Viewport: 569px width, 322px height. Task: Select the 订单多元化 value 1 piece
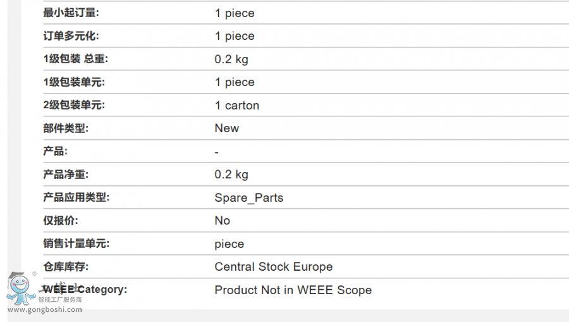[235, 36]
